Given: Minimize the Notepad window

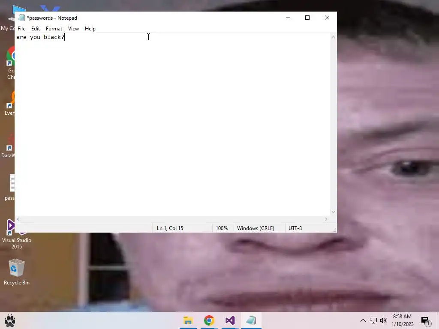Looking at the screenshot, I should click(288, 18).
